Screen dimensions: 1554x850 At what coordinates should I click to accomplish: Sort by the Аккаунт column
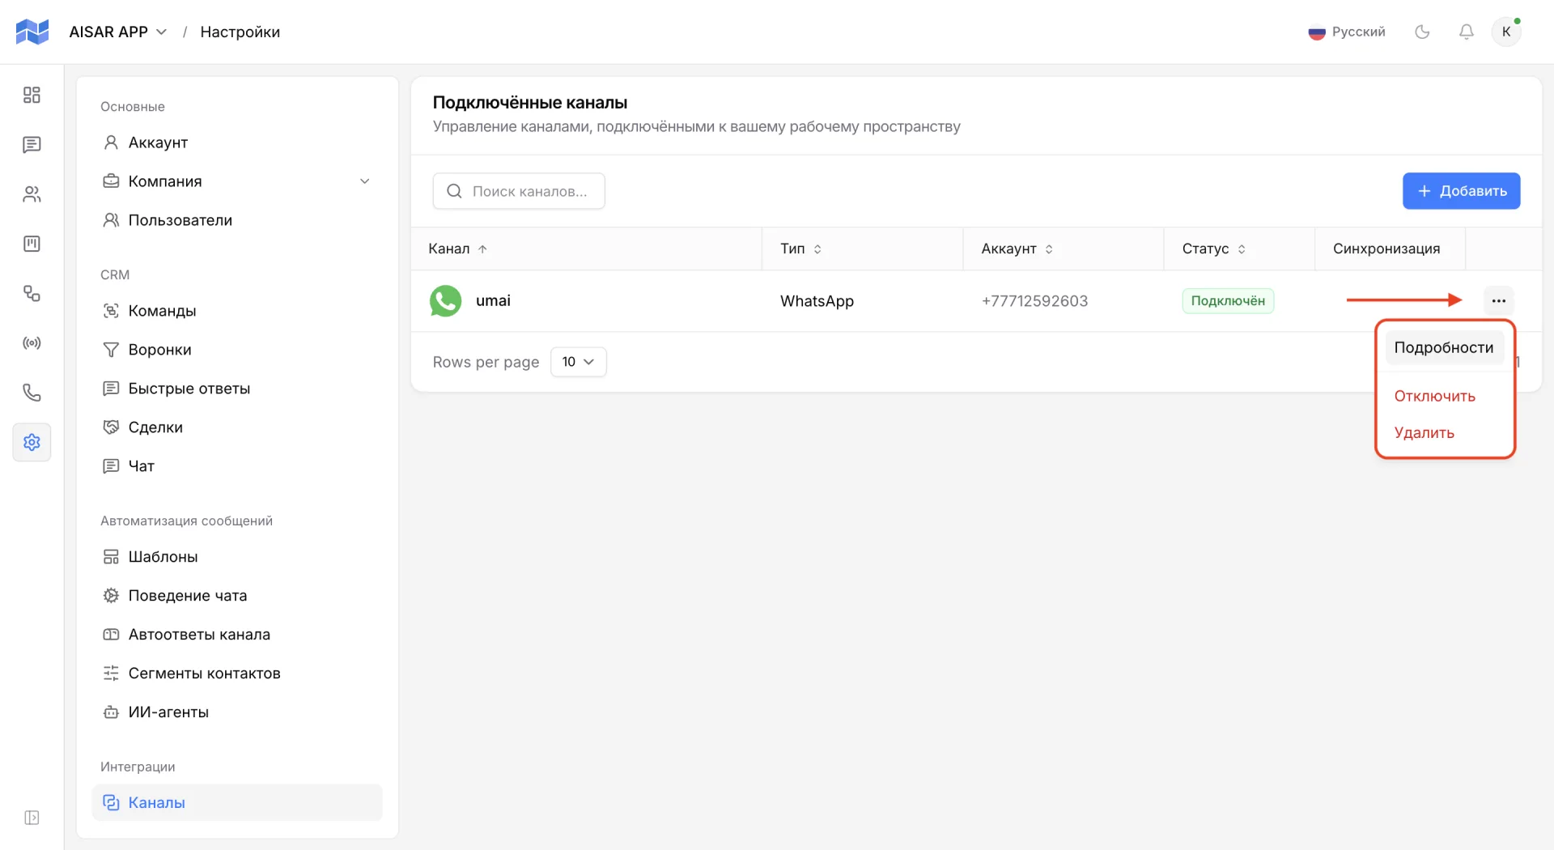coord(1017,249)
